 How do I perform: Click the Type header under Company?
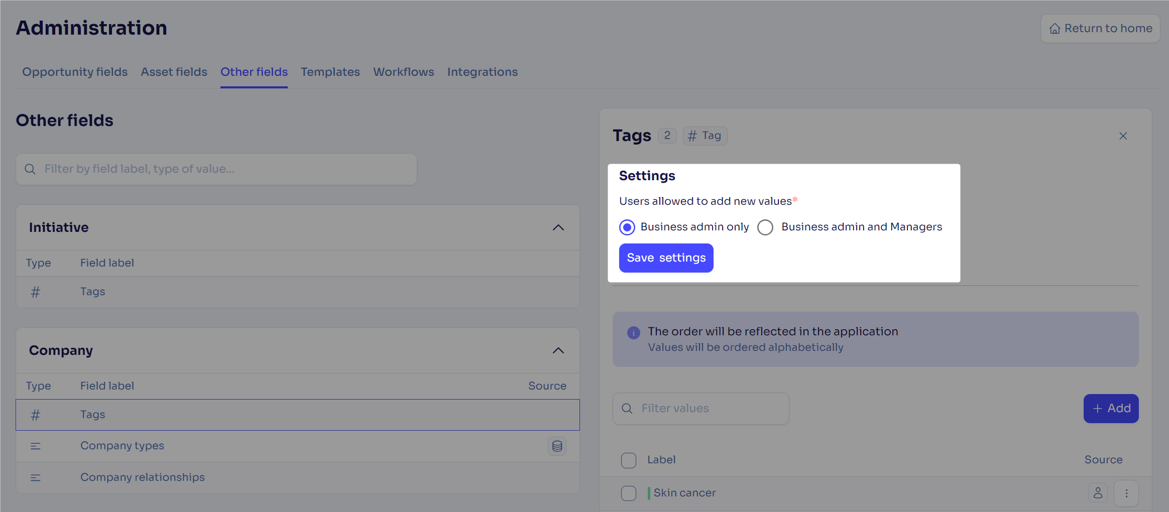tap(38, 386)
